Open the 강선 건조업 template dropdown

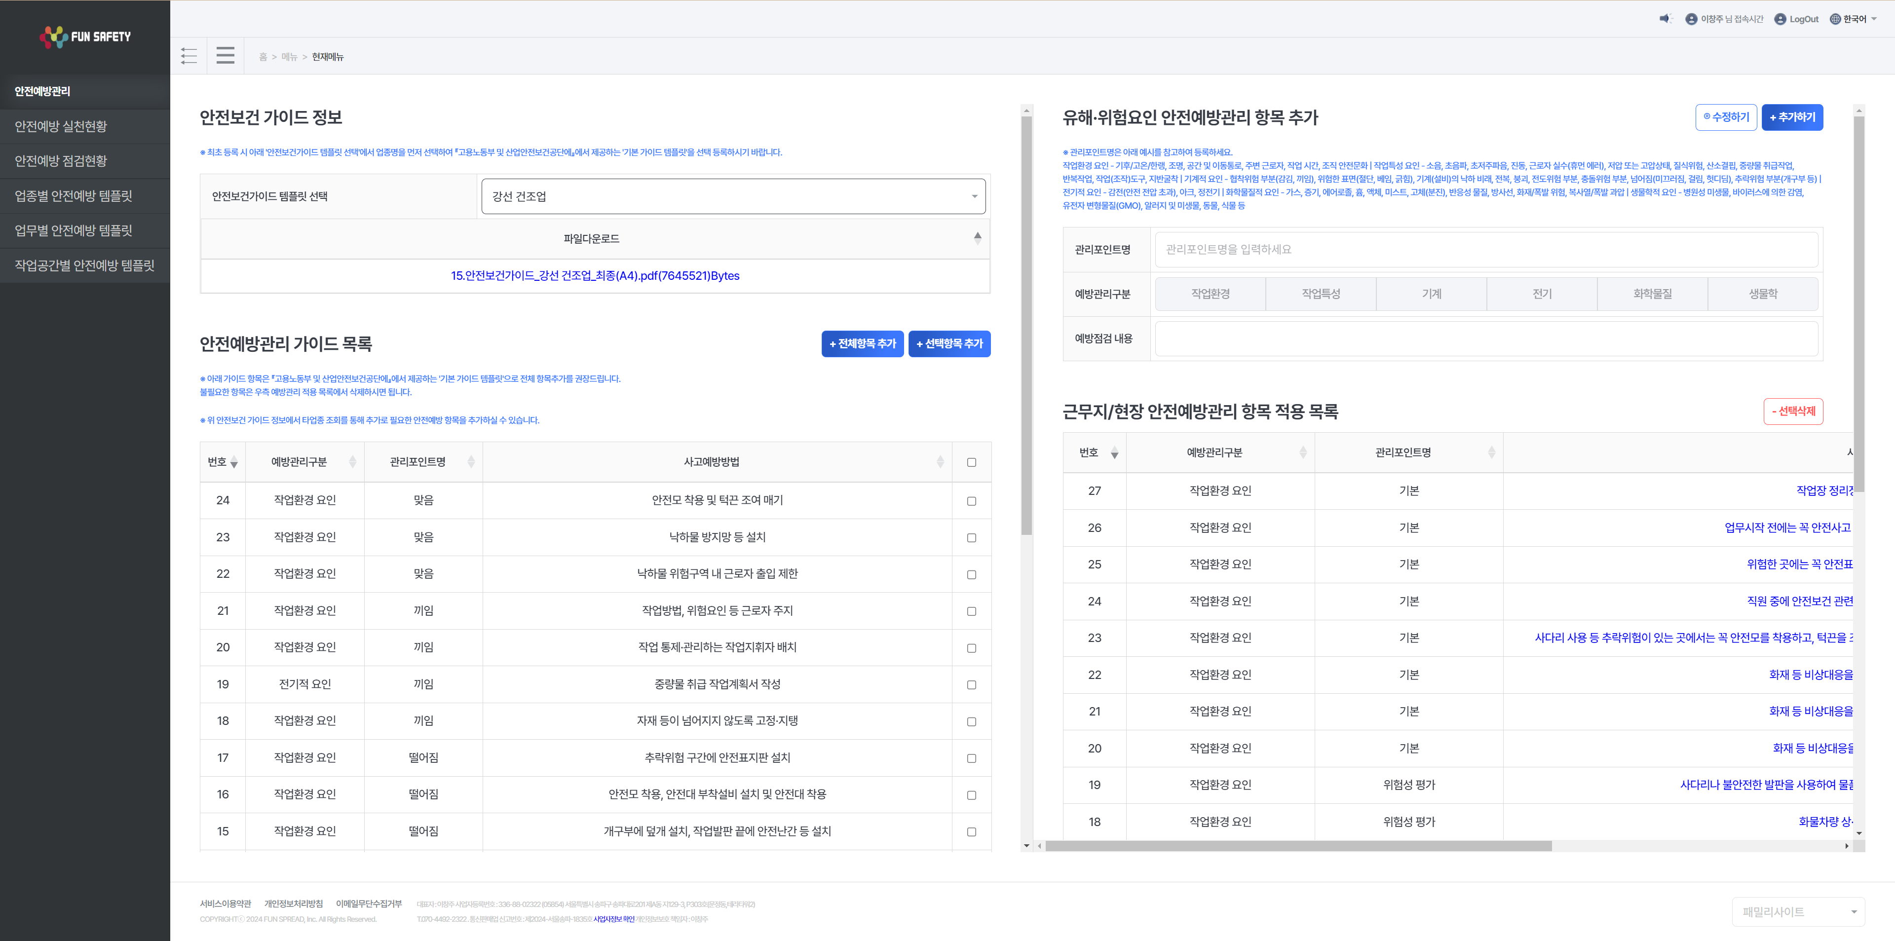pyautogui.click(x=733, y=196)
